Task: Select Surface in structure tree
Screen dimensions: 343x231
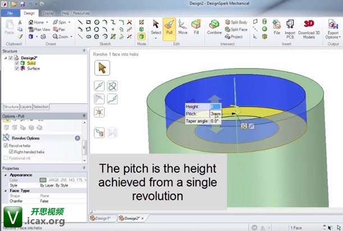Action: [34, 69]
